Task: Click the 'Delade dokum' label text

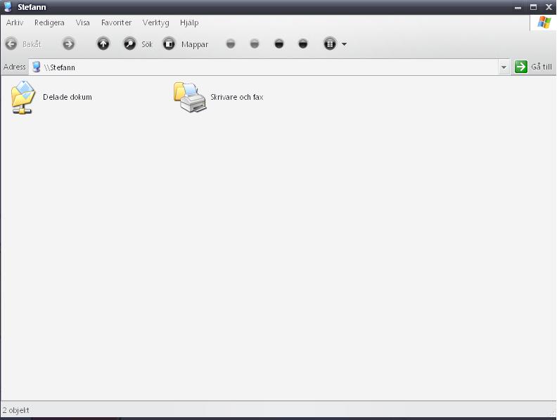Action: pyautogui.click(x=68, y=97)
